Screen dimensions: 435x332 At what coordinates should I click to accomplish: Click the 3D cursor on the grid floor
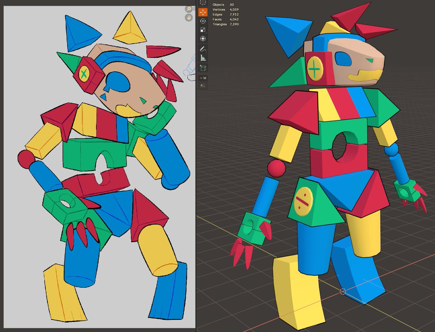pos(343,291)
